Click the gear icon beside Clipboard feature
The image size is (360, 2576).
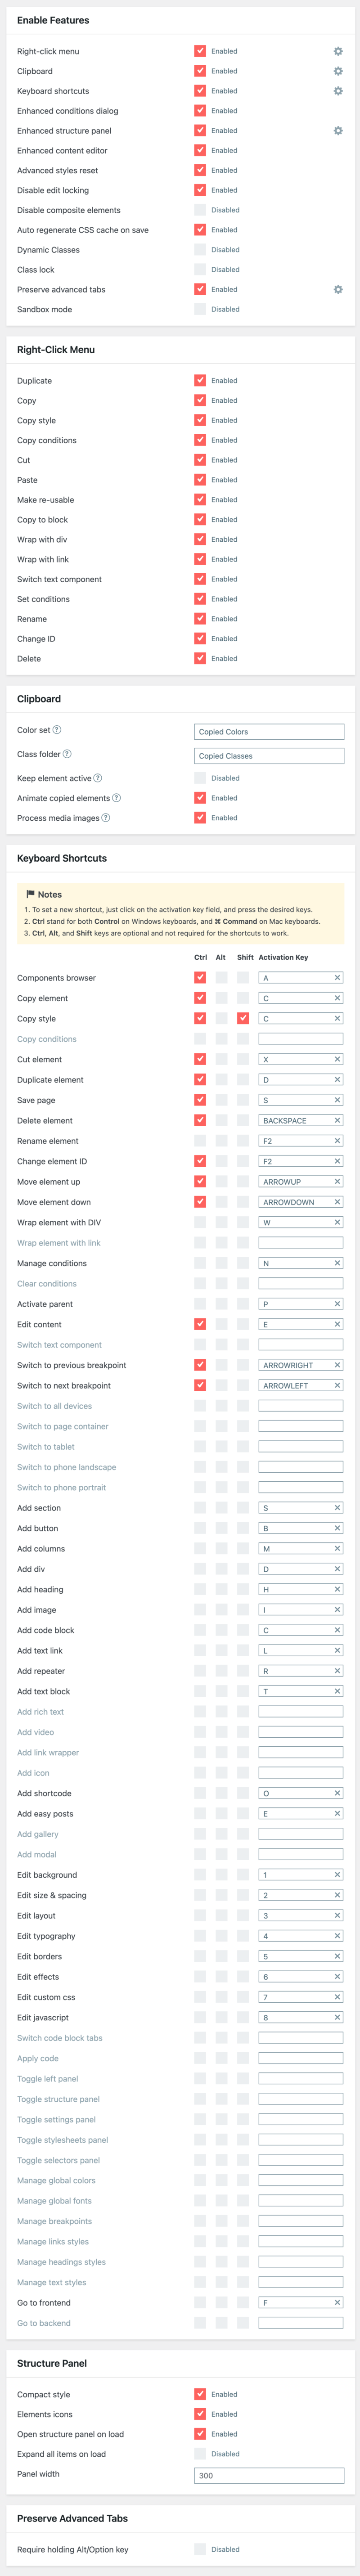(x=338, y=71)
